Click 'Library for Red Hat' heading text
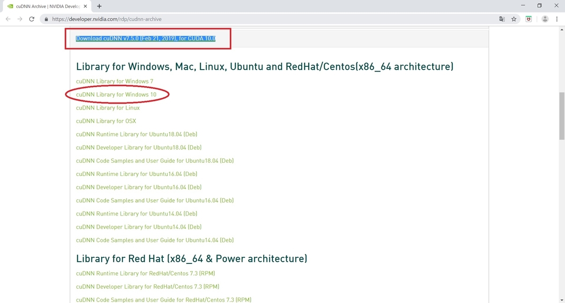 pos(192,258)
